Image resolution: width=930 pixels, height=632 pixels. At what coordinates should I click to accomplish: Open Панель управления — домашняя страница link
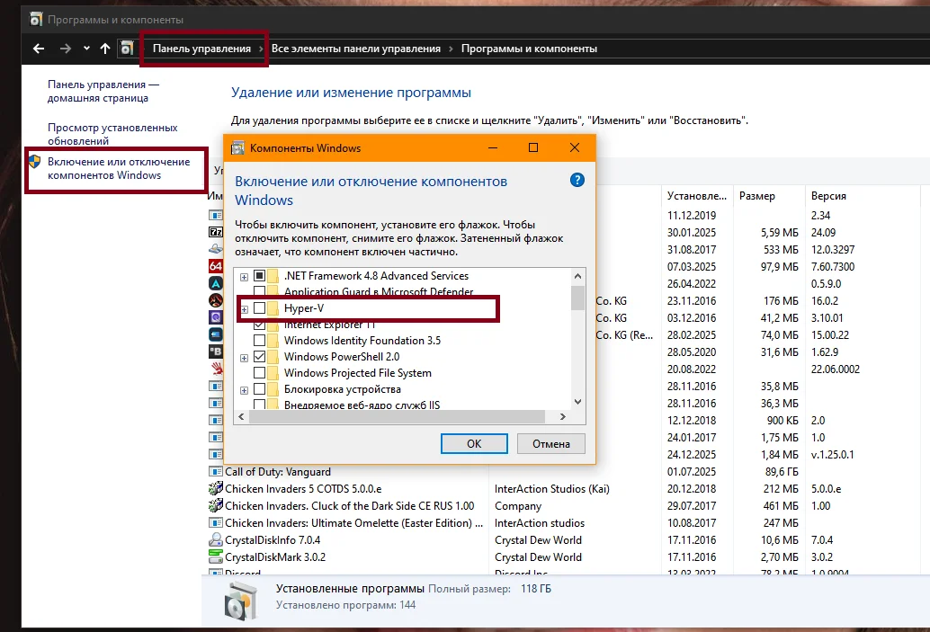(103, 92)
